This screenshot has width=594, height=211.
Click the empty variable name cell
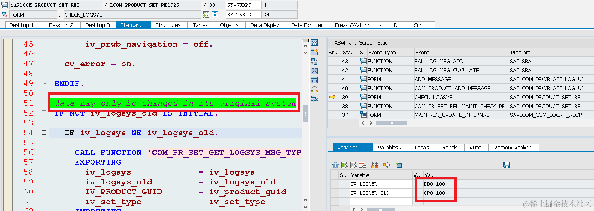[381, 202]
